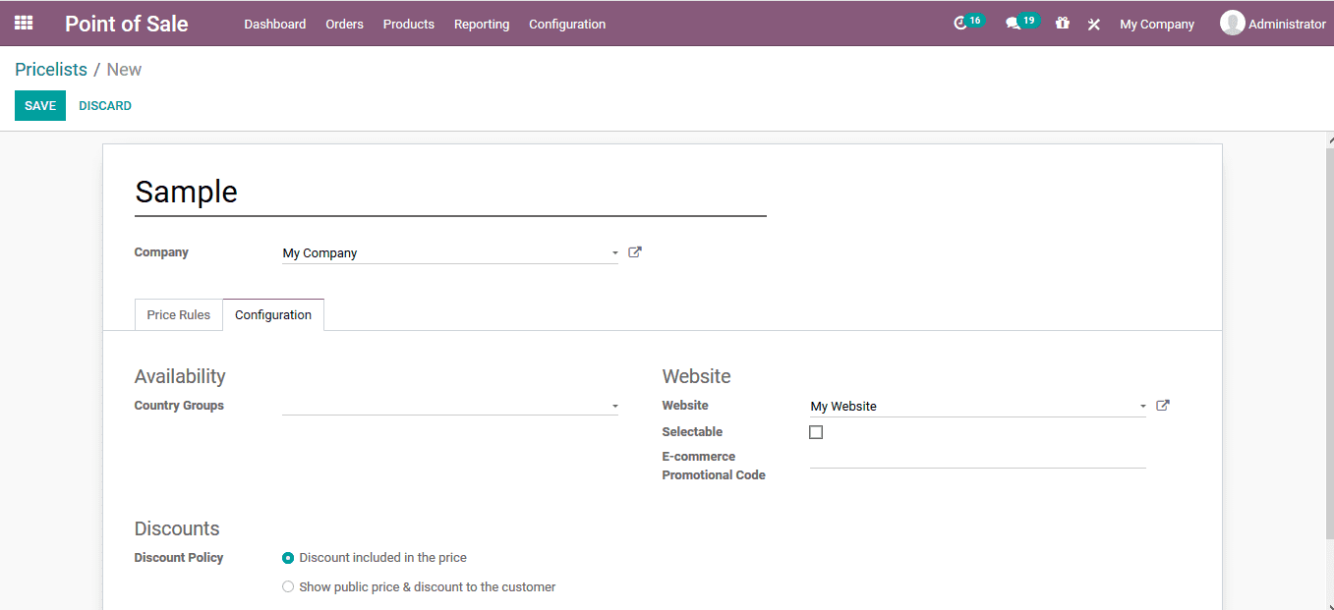This screenshot has width=1334, height=610.
Task: Select Discount included in the price option
Action: 288,557
